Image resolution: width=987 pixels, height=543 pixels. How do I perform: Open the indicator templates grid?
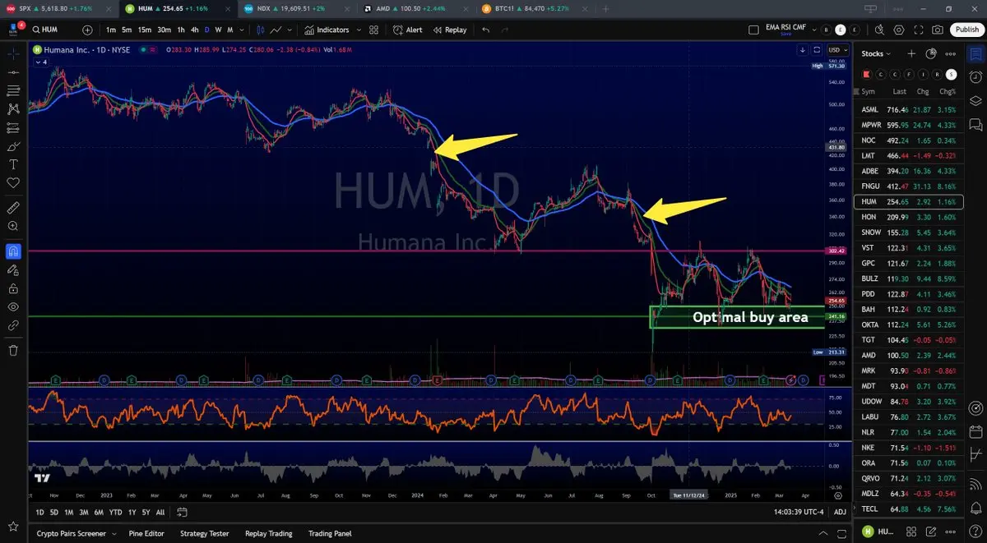[x=373, y=30]
